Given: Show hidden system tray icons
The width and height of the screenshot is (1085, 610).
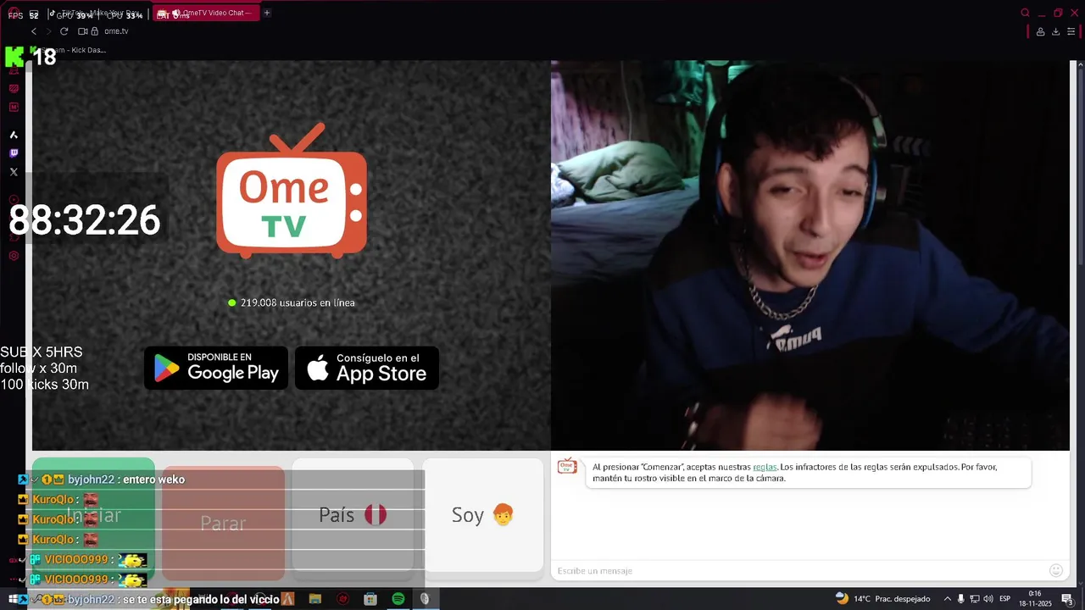Looking at the screenshot, I should [948, 599].
